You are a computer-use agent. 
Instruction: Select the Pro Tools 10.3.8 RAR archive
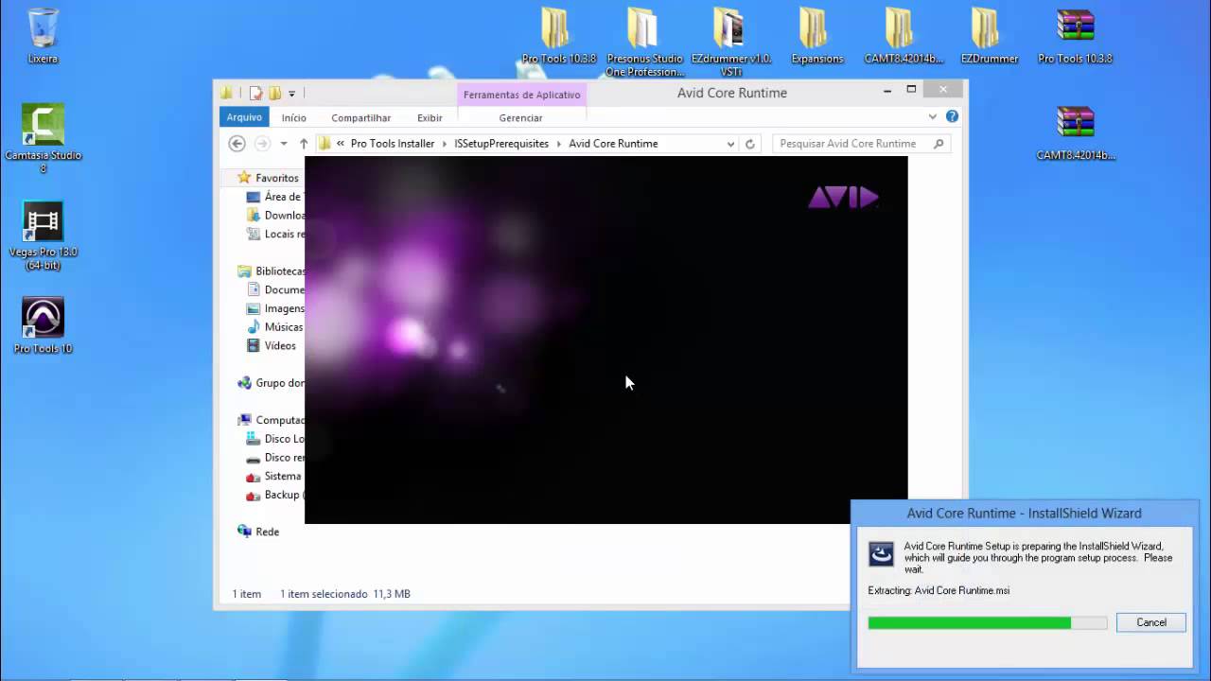(1075, 36)
